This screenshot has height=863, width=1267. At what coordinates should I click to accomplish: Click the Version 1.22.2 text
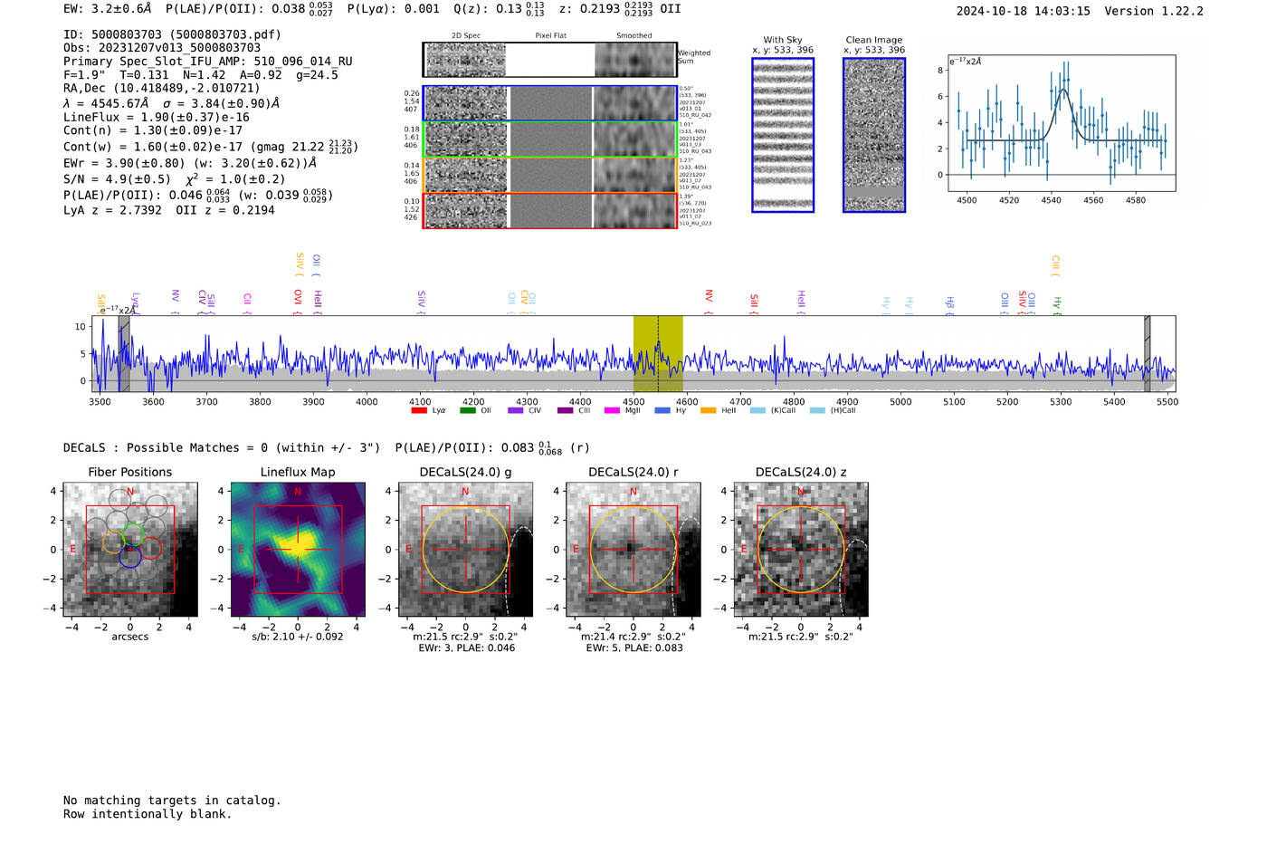coord(1154,11)
